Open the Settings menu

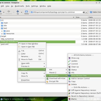[x=35, y=6]
